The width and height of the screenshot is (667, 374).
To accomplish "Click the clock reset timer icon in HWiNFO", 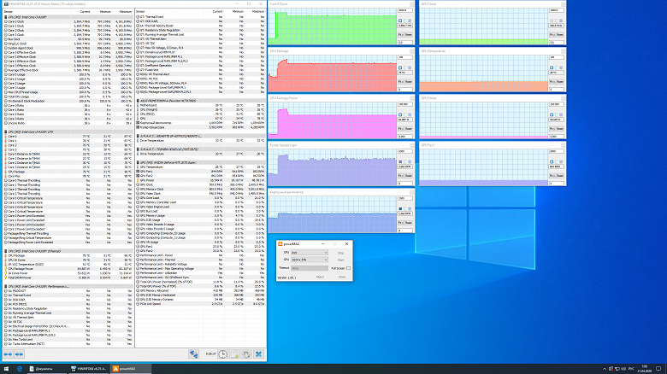I will (x=222, y=354).
